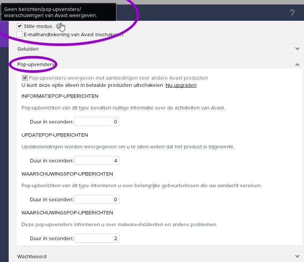Enable E-mailhandtekening van Avast checkbox
The width and height of the screenshot is (304, 262).
20,34
